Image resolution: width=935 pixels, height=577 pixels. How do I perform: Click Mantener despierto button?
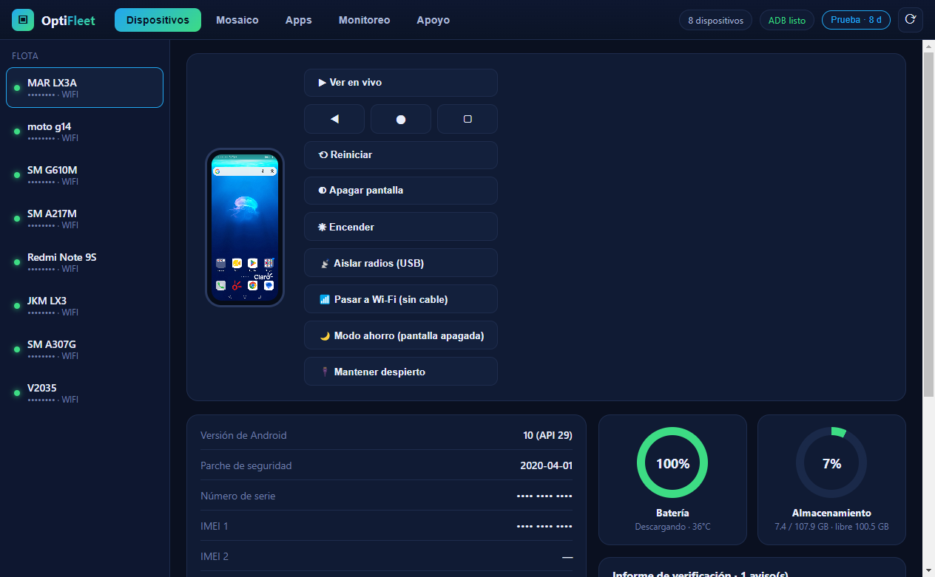click(401, 372)
